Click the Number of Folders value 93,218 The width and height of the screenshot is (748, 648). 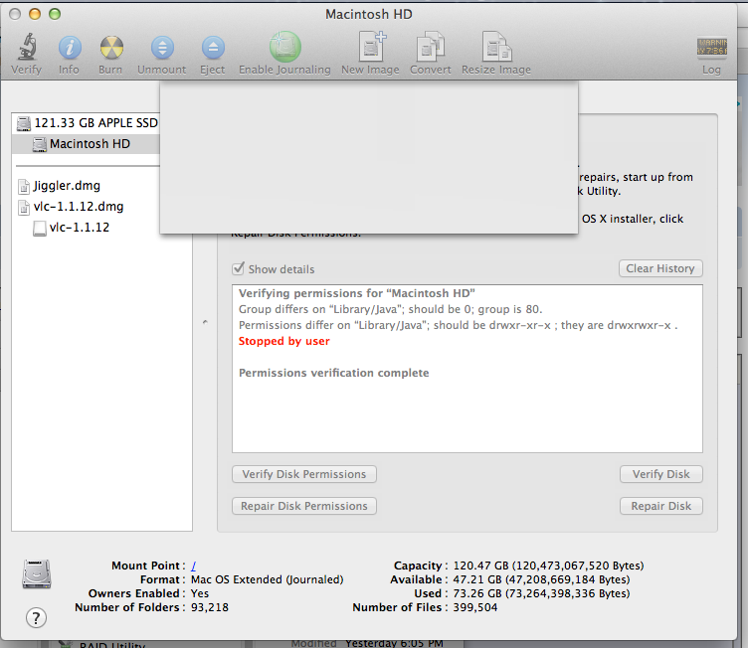coord(210,607)
